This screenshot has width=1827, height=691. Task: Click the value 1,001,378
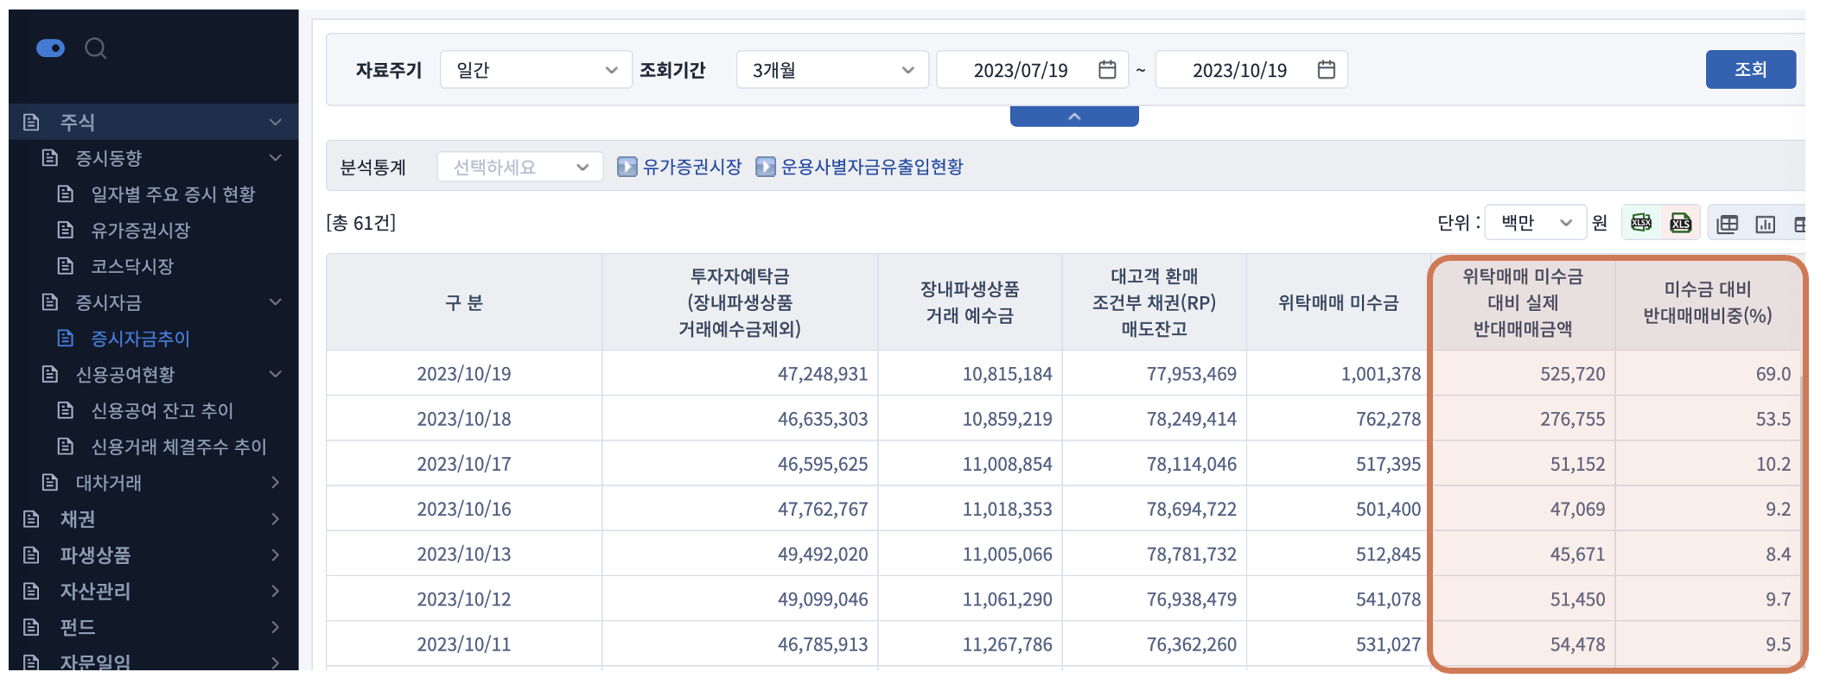point(1381,374)
